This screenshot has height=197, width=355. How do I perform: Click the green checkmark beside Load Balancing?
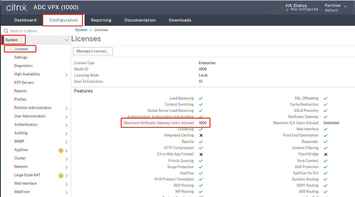point(201,98)
